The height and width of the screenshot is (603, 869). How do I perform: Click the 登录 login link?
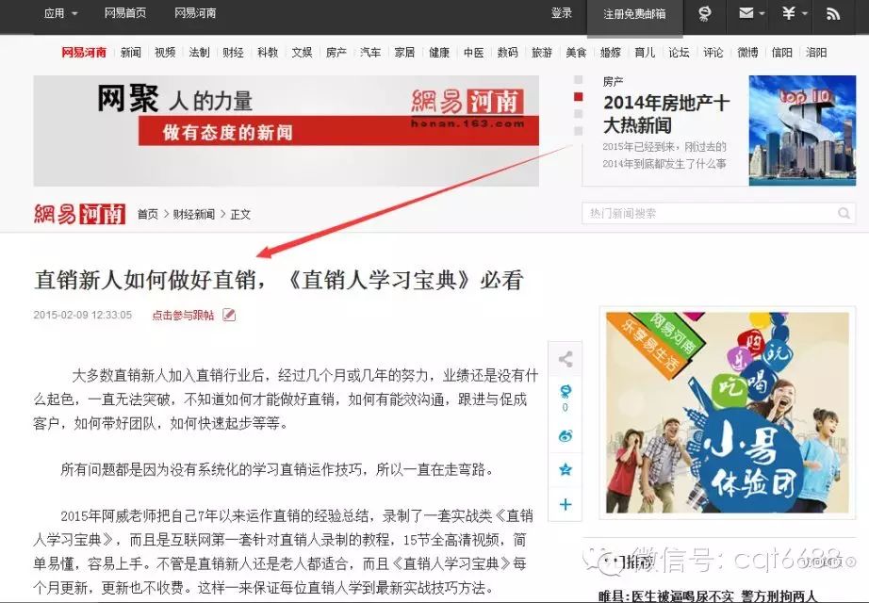(561, 13)
